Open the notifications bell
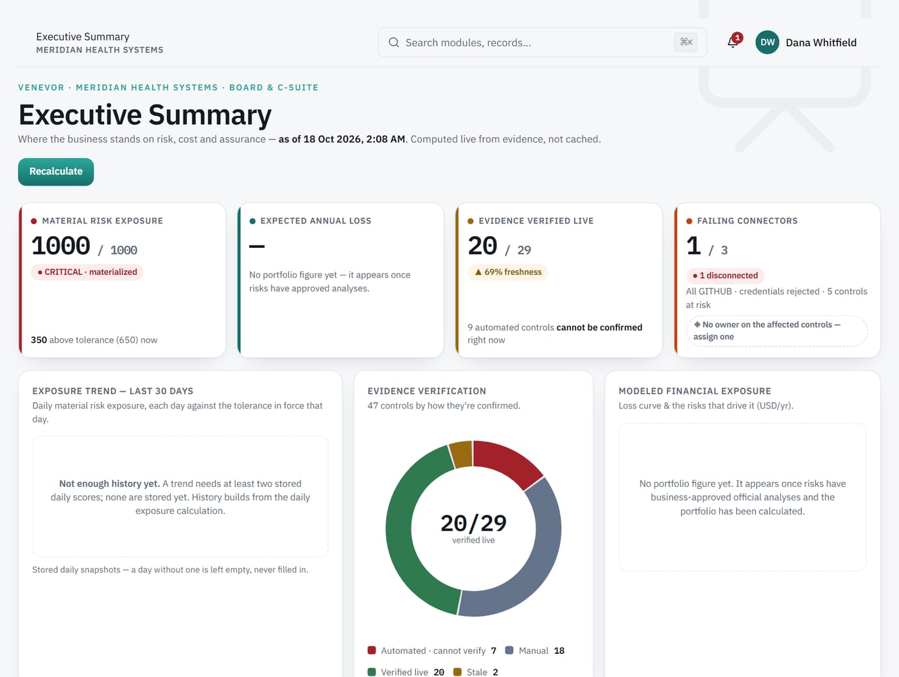 (x=733, y=42)
